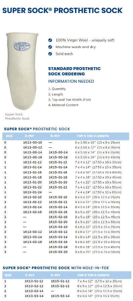Click the Standard Prosthetic Sock Ordering heading

74,71
